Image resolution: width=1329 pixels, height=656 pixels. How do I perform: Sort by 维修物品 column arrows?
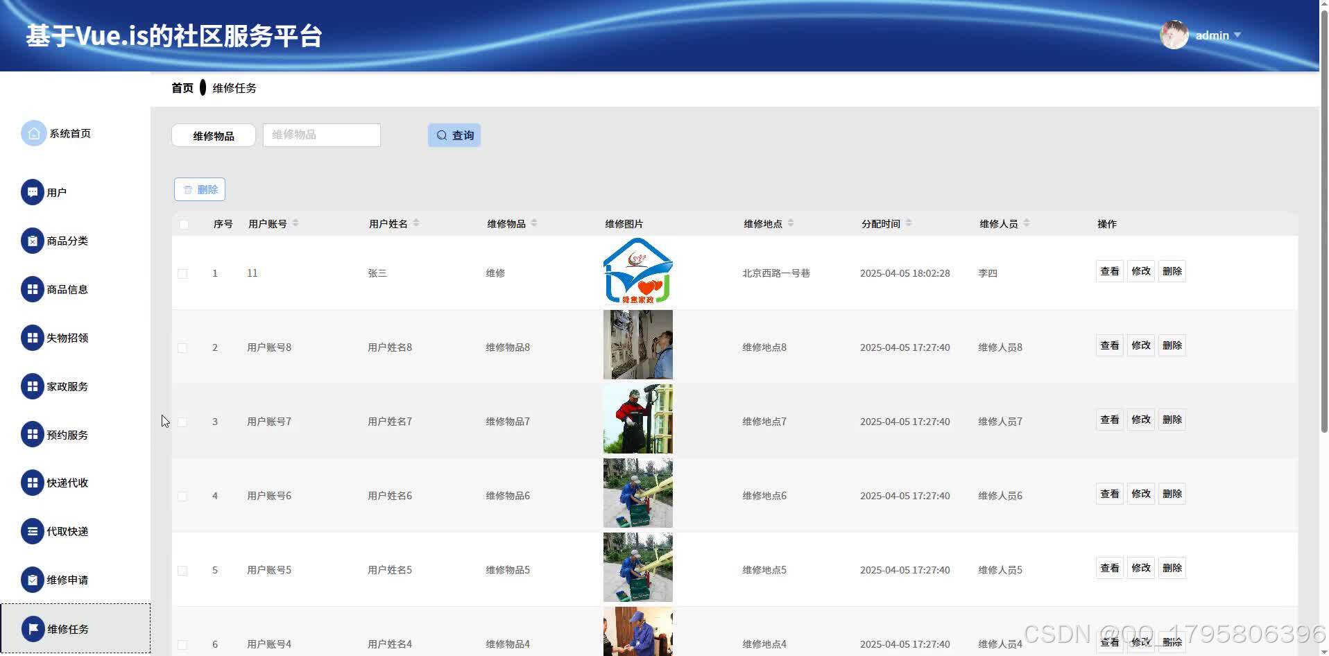click(x=534, y=223)
